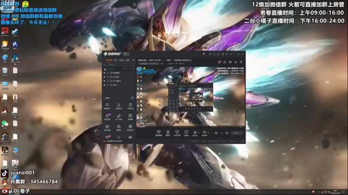This screenshot has width=348, height=195.
Task: Open WeChat desktop shortcut
Action: (x=5, y=124)
